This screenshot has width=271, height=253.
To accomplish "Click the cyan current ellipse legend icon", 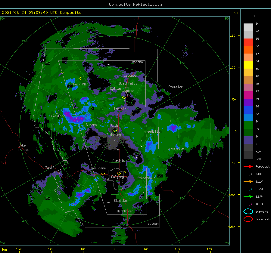I will (x=248, y=211).
